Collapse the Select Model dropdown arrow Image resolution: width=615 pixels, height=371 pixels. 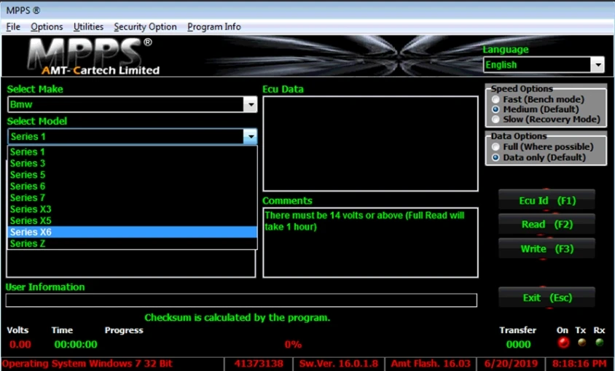[250, 136]
